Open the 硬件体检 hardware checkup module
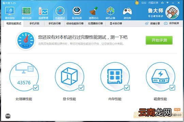The image size is (184, 122). pyautogui.click(x=10, y=13)
